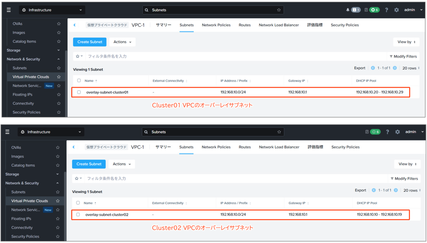427x243 pixels.
Task: Switch to Routes tab in the top window
Action: pyautogui.click(x=245, y=25)
